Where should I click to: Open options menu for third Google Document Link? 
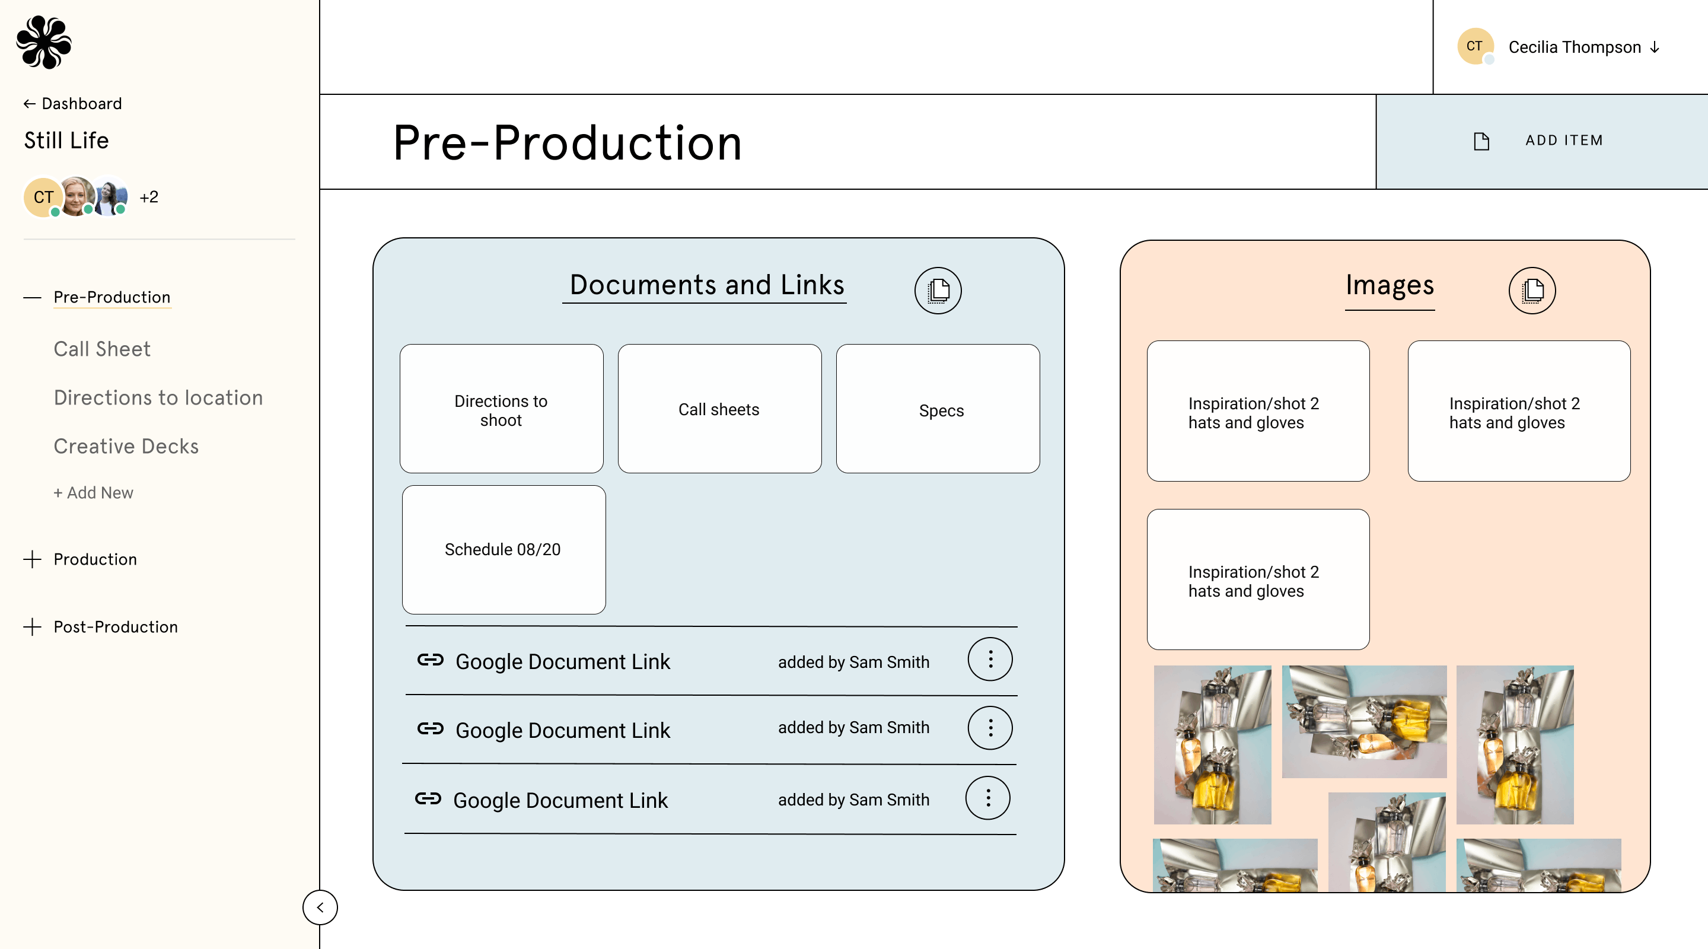click(987, 798)
